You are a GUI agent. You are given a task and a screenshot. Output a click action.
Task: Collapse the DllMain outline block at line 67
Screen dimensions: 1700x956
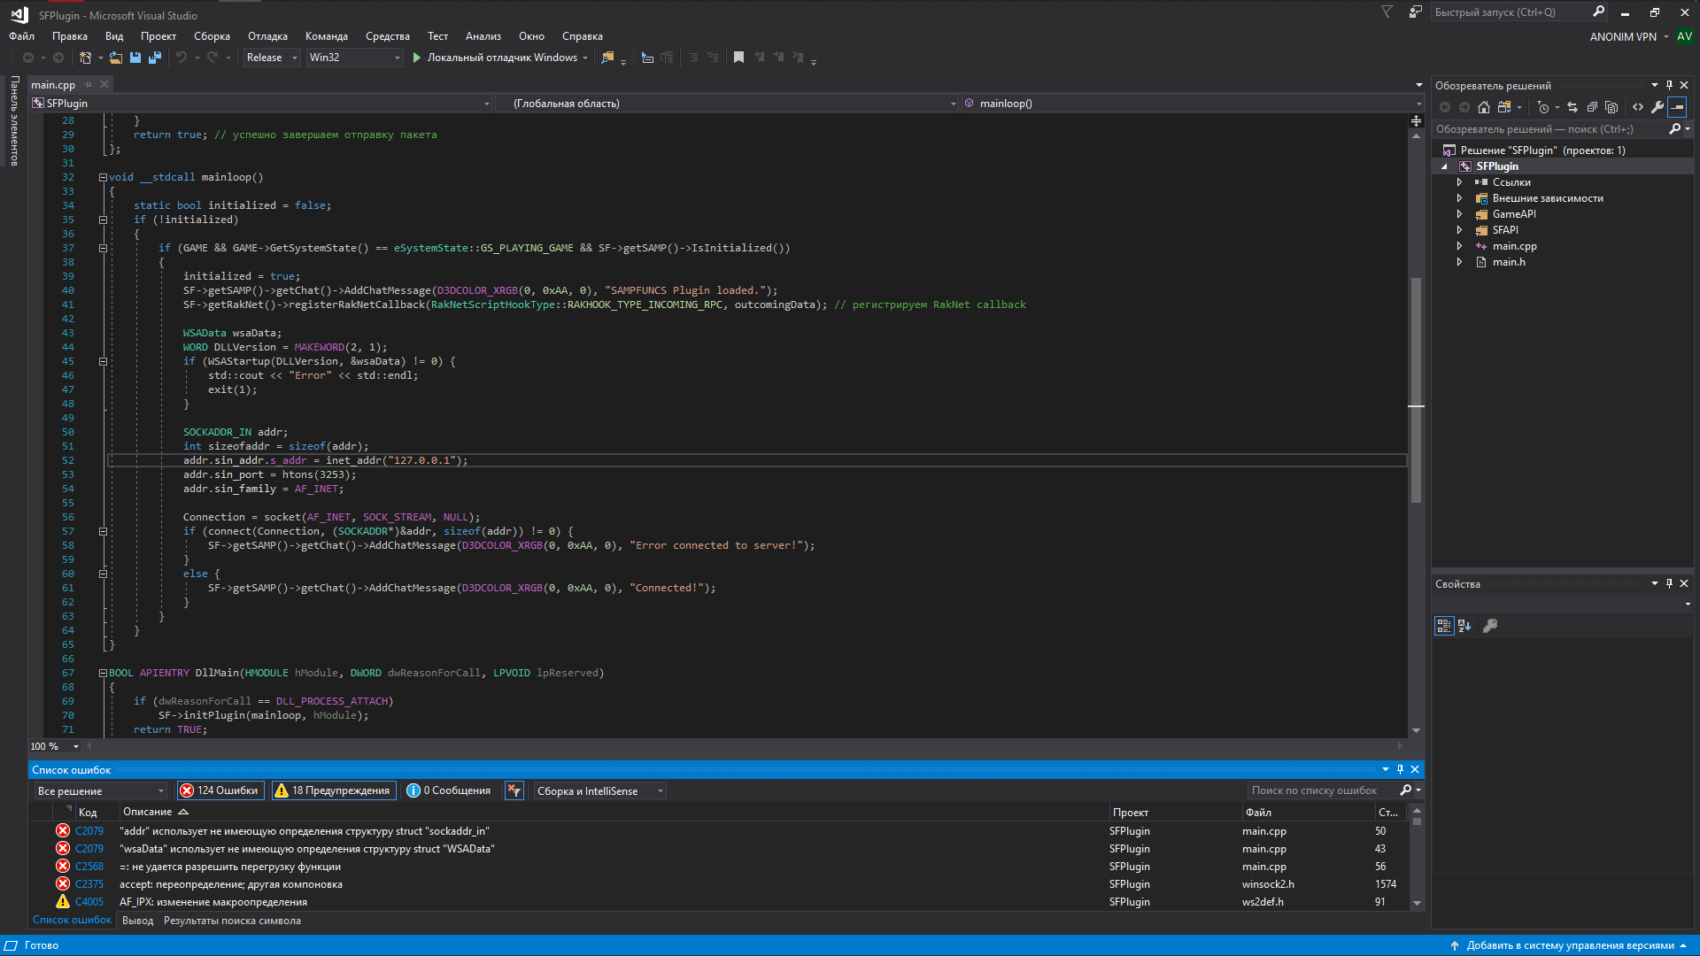(x=103, y=673)
